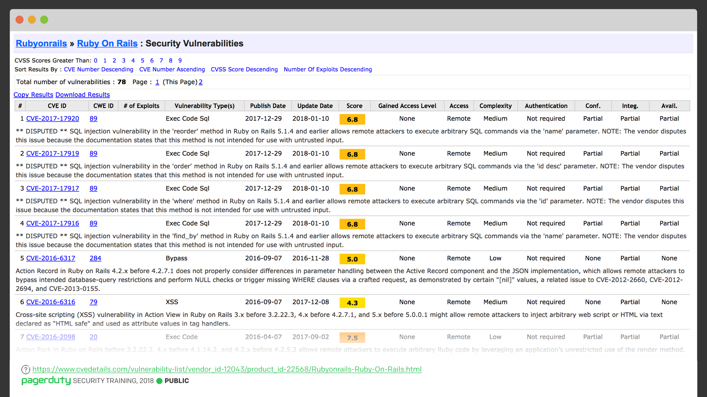This screenshot has width=707, height=397.
Task: Click the Score column header
Action: tap(355, 106)
